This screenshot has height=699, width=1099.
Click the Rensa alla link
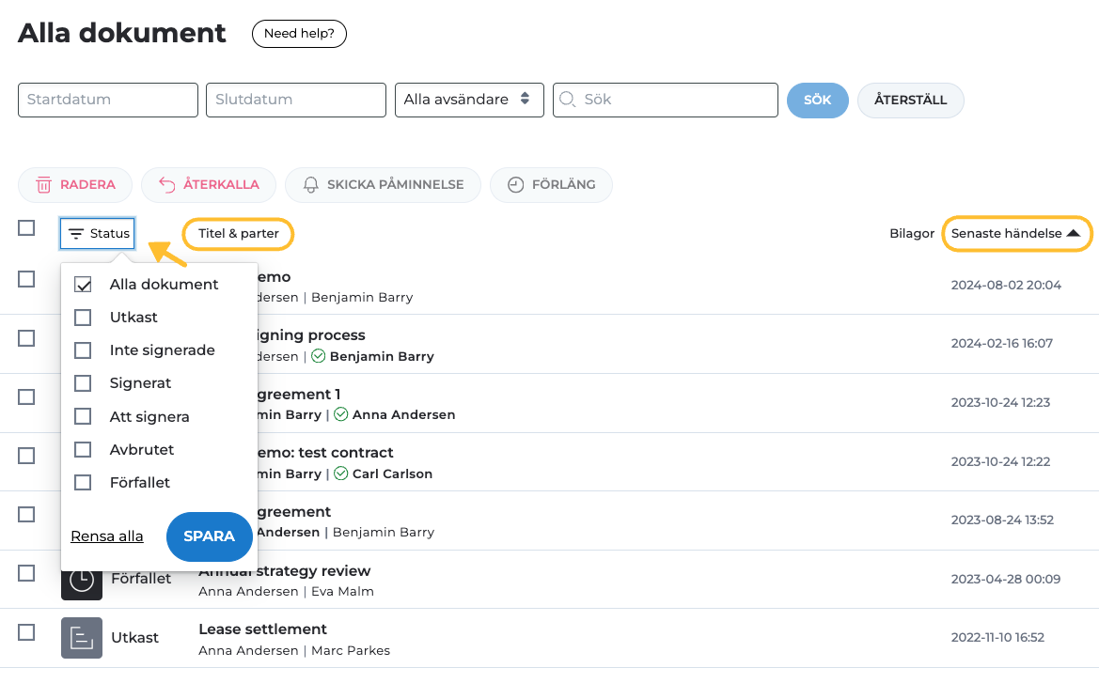coord(107,536)
